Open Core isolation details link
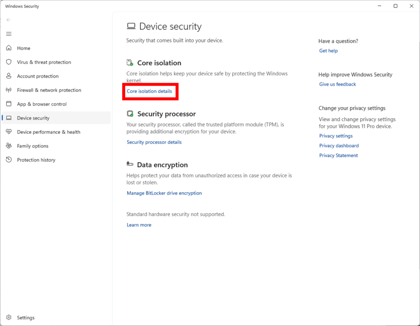The width and height of the screenshot is (420, 326). pyautogui.click(x=149, y=91)
